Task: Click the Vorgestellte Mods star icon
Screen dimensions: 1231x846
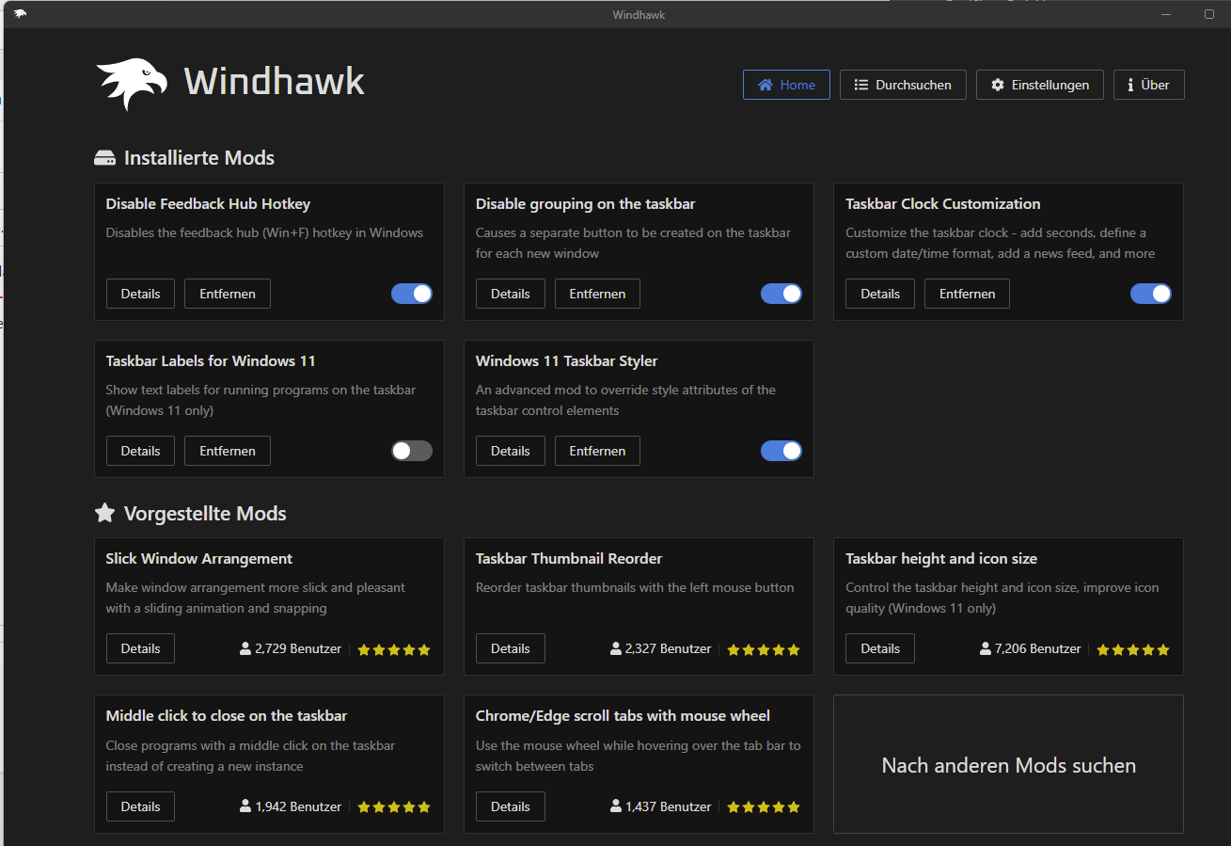Action: point(104,513)
